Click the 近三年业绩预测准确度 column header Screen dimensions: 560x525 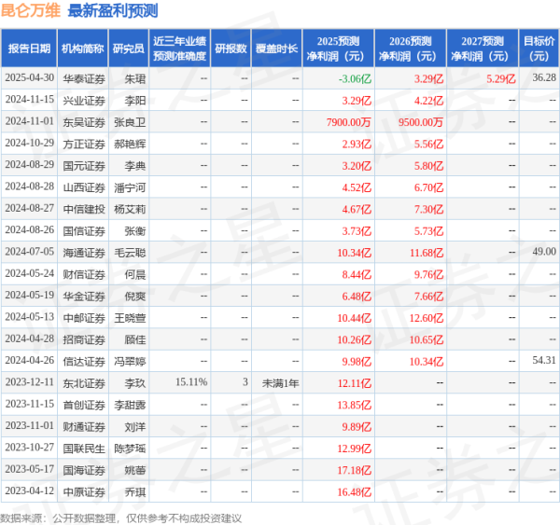[179, 48]
